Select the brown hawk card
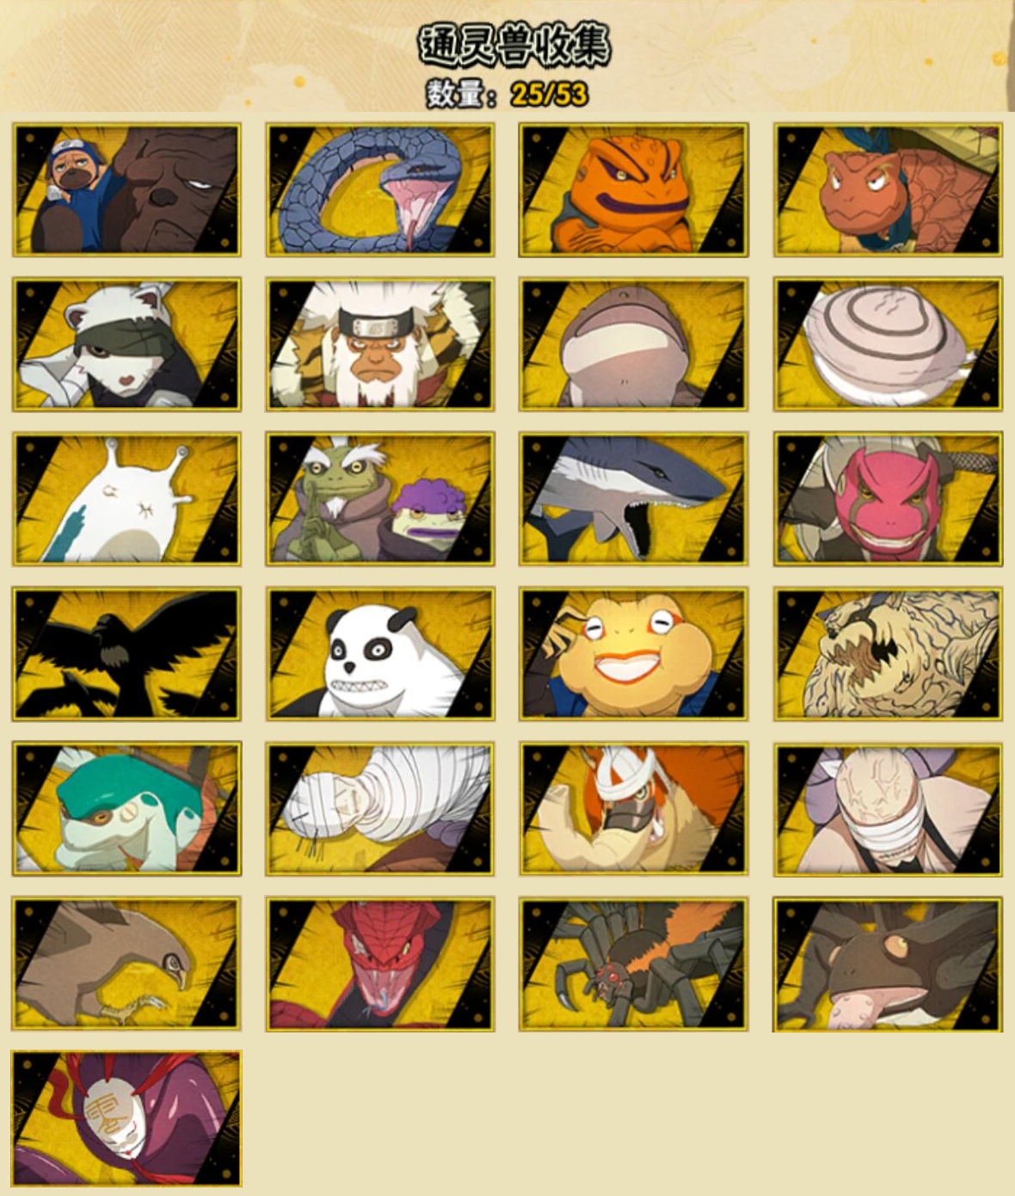The height and width of the screenshot is (1196, 1015). coord(126,964)
